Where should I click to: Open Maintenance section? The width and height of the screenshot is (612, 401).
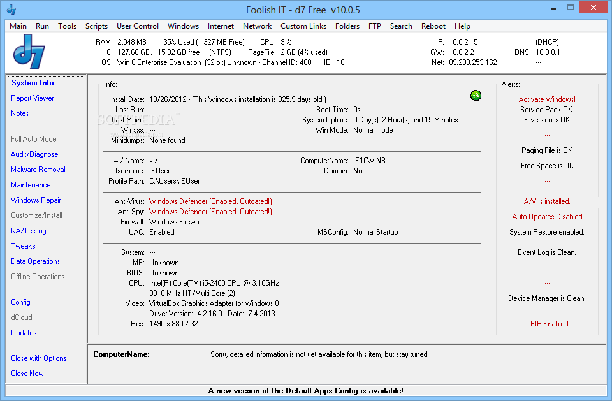(x=31, y=185)
